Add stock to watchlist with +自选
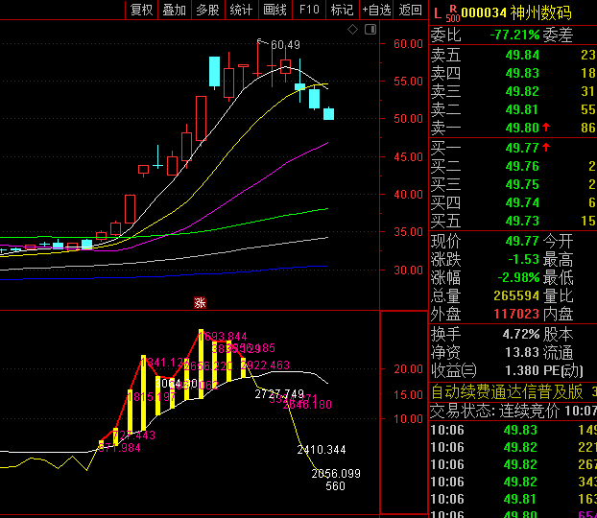597x518 pixels. (376, 10)
